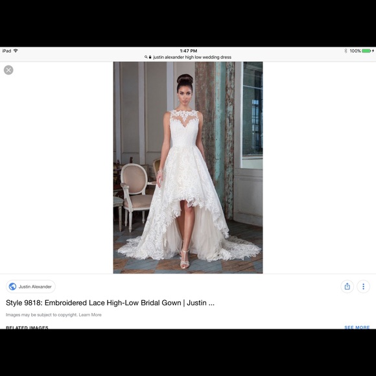The height and width of the screenshot is (376, 376).
Task: Tap the RELATED IMAGES heading
Action: 27,327
